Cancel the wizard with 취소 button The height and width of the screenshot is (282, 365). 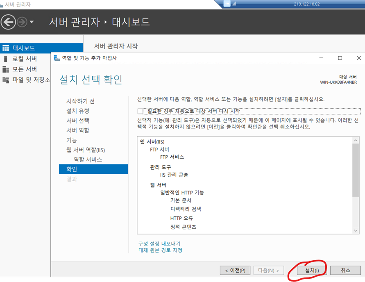click(345, 270)
